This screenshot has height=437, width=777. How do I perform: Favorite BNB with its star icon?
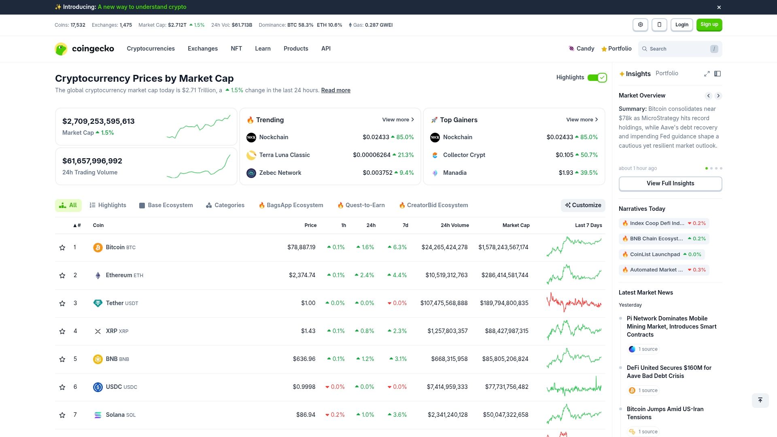[62, 359]
